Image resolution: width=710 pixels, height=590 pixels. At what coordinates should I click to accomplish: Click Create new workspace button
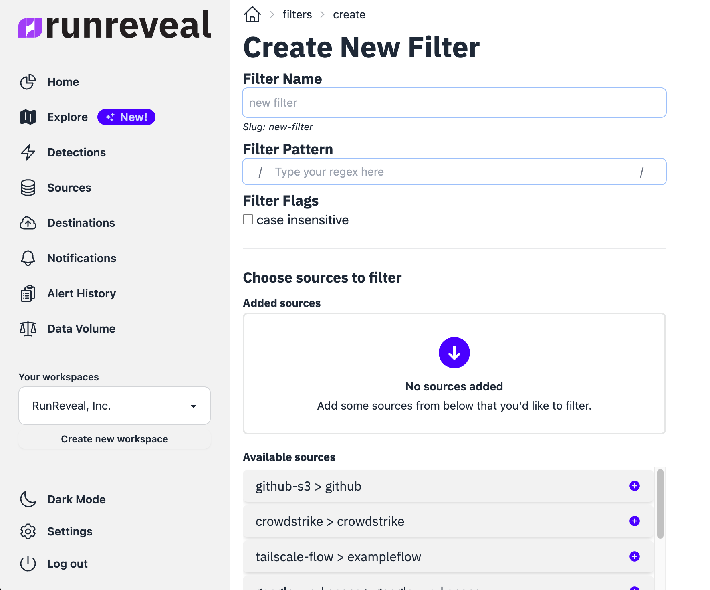click(115, 439)
